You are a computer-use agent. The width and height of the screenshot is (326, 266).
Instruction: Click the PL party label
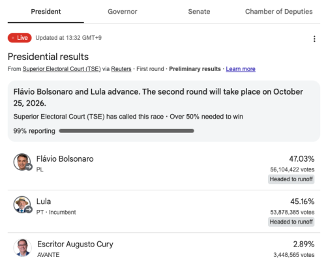pyautogui.click(x=40, y=170)
